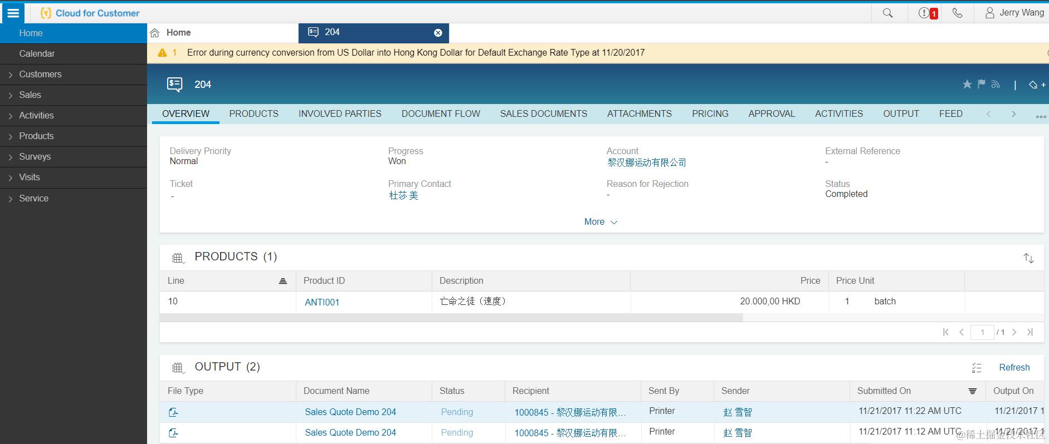The width and height of the screenshot is (1049, 444).
Task: Click the products table horizontal scrollbar
Action: tap(451, 317)
